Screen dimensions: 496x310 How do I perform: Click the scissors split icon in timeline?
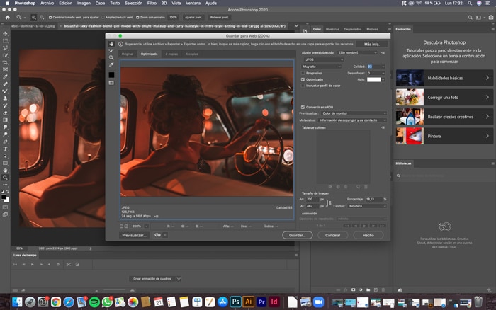68,265
